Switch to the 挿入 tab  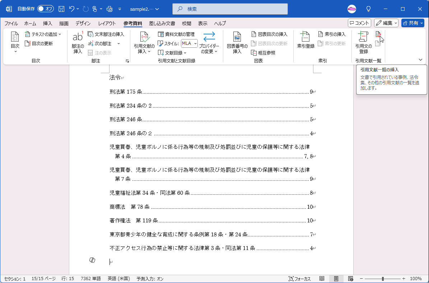click(x=48, y=24)
